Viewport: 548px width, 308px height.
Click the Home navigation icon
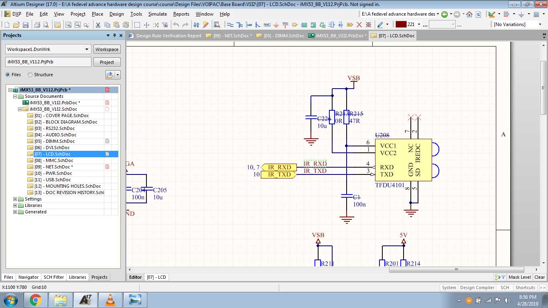click(x=469, y=14)
